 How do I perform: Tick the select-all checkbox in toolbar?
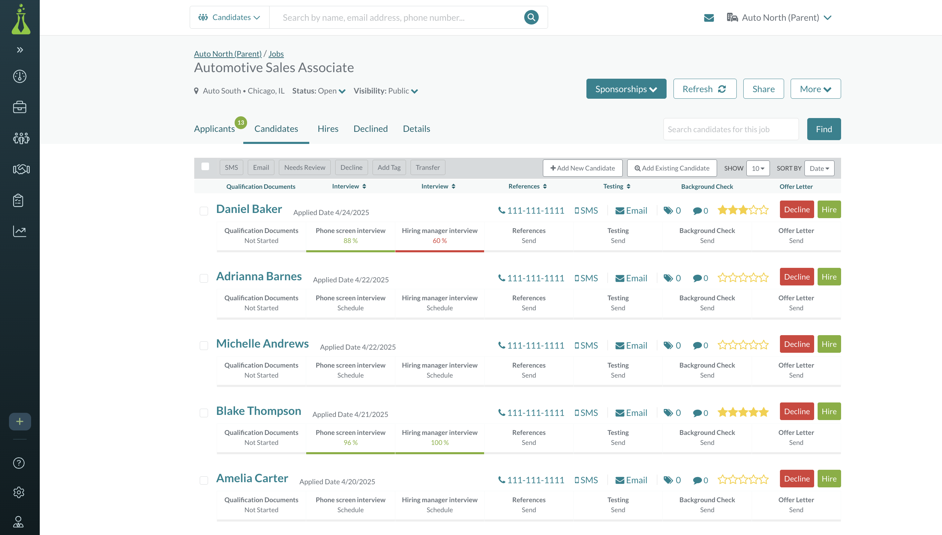pos(205,167)
